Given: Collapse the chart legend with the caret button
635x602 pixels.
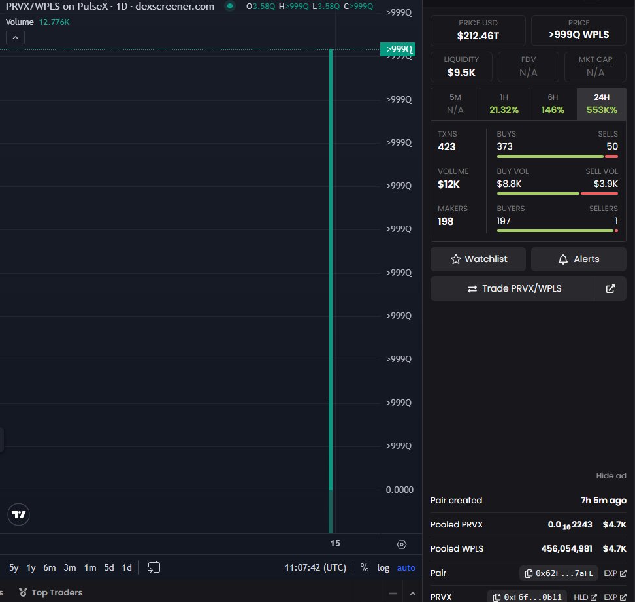Looking at the screenshot, I should (x=15, y=38).
